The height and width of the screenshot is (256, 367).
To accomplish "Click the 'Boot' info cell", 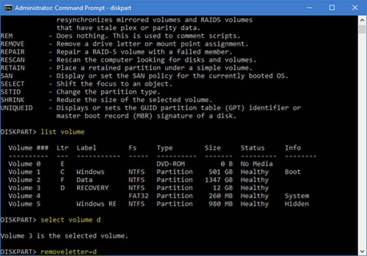I will point(292,172).
